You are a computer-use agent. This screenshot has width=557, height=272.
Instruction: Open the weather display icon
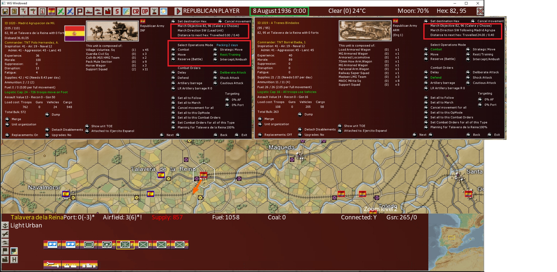click(x=164, y=11)
